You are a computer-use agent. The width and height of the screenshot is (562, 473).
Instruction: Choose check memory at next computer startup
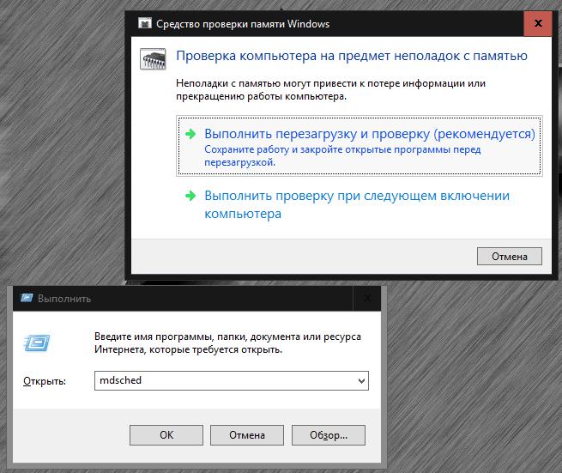(357, 204)
